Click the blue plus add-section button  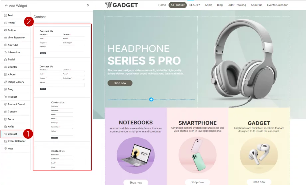click(x=151, y=99)
